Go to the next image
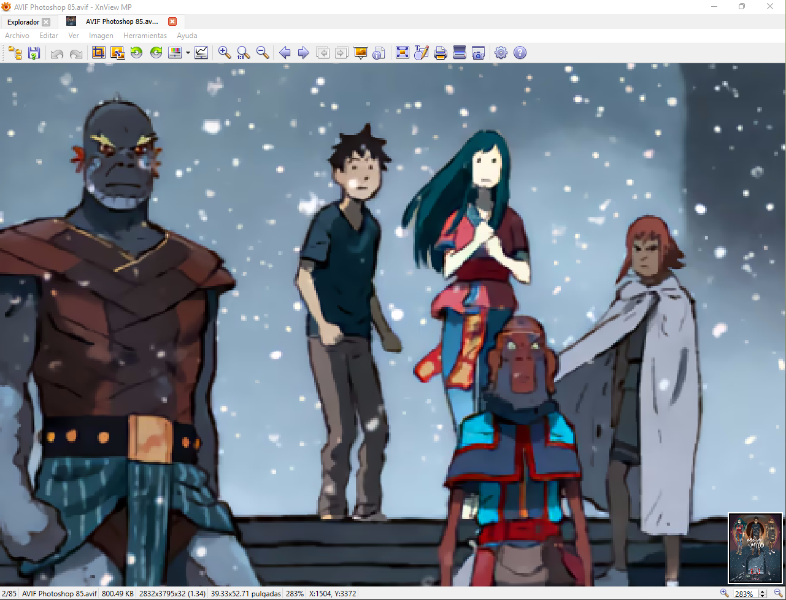786x600 pixels. (x=303, y=53)
